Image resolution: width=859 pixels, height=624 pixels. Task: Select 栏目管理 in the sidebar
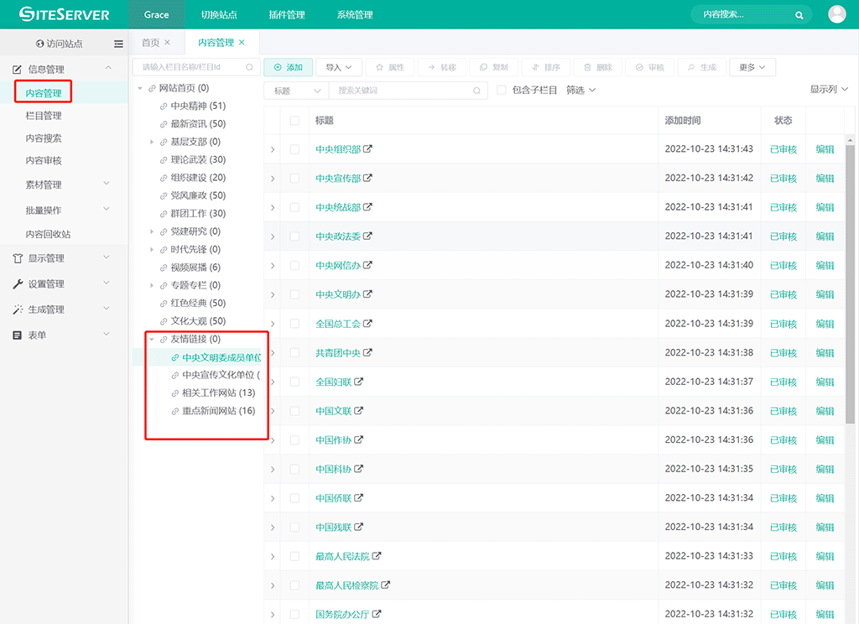[x=44, y=116]
